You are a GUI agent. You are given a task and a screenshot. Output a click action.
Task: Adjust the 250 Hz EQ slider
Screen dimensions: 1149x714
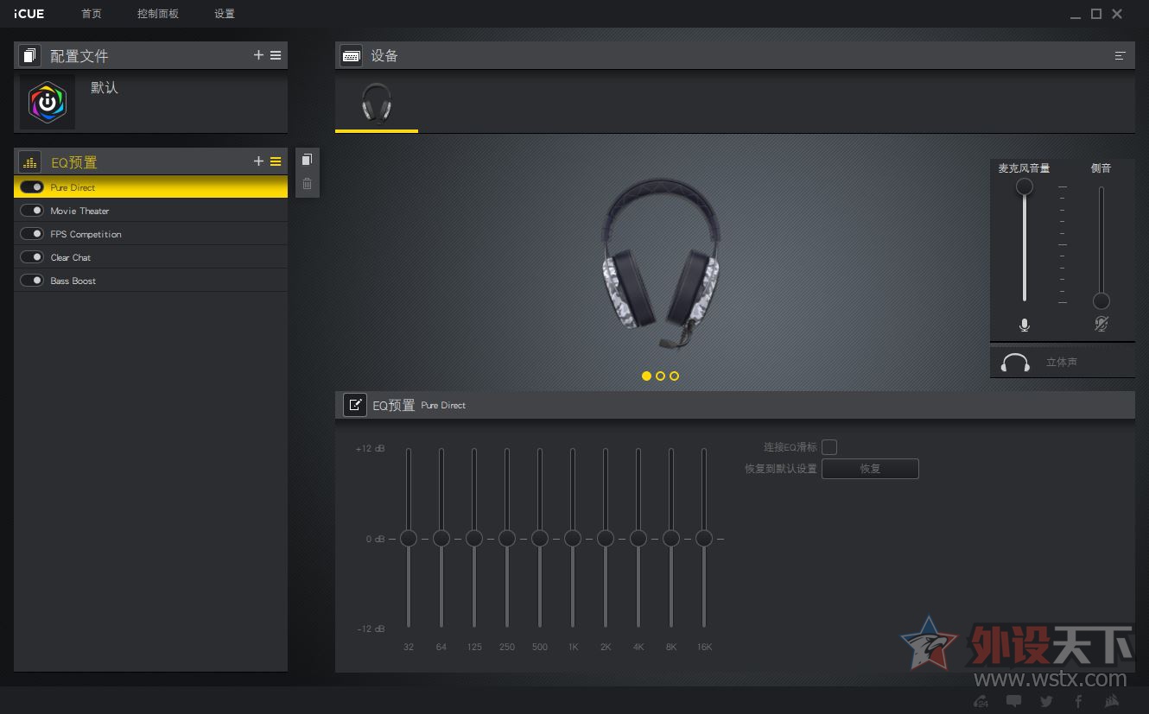[507, 539]
